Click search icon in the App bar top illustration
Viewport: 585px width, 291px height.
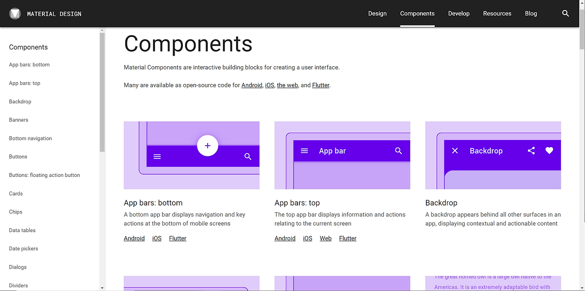point(399,151)
